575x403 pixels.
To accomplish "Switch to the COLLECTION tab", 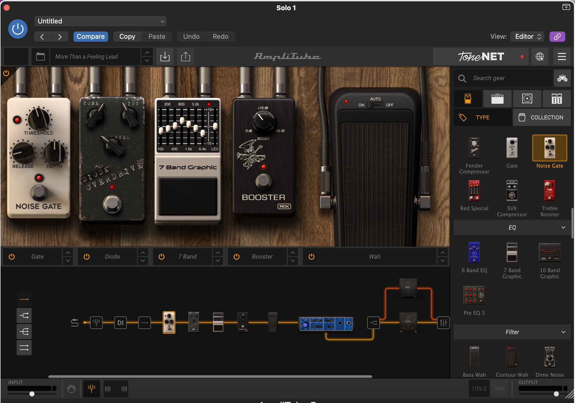I will coord(542,117).
